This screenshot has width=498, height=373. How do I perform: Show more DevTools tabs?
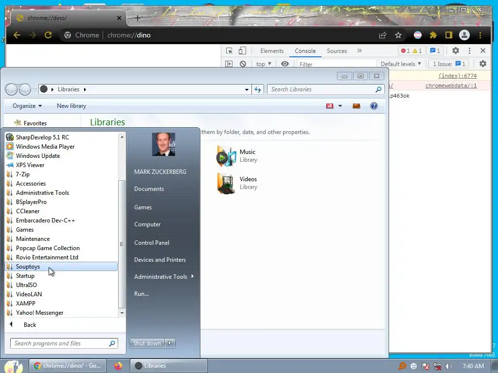(x=359, y=51)
